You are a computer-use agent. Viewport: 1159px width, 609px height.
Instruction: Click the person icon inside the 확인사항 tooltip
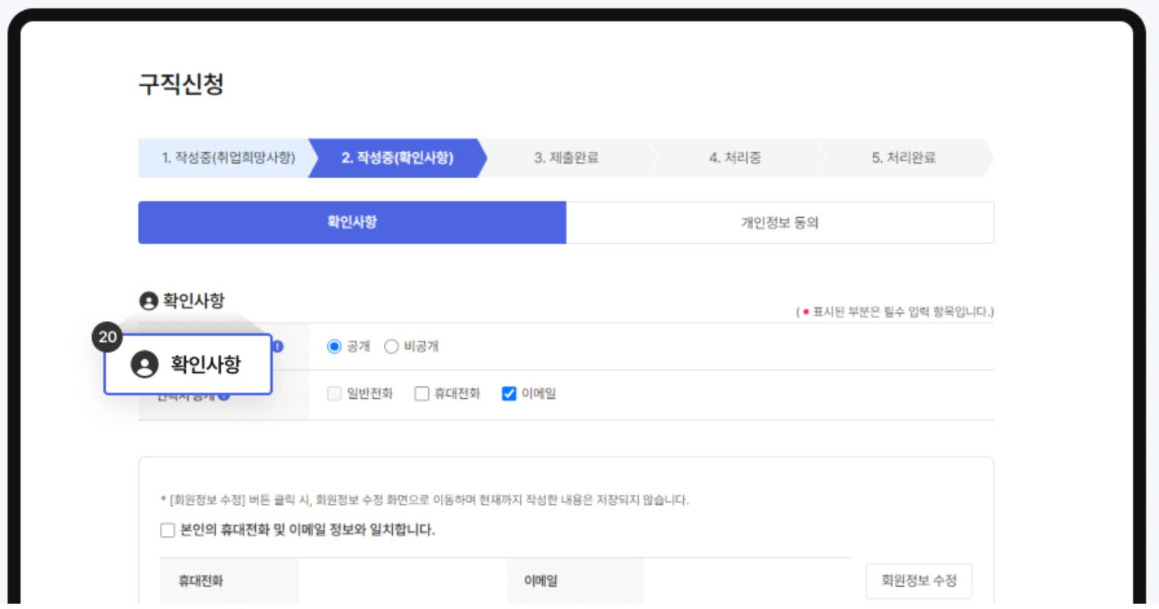145,364
